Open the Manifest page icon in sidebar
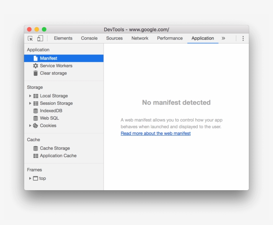The width and height of the screenshot is (273, 225). click(36, 58)
